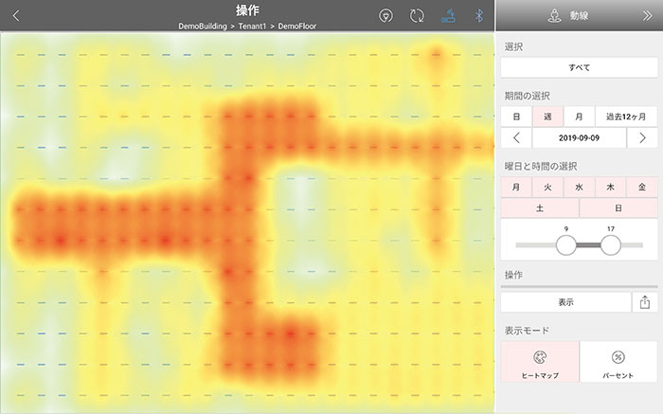Open the すべて selection dropdown
663x414 pixels.
tap(579, 67)
